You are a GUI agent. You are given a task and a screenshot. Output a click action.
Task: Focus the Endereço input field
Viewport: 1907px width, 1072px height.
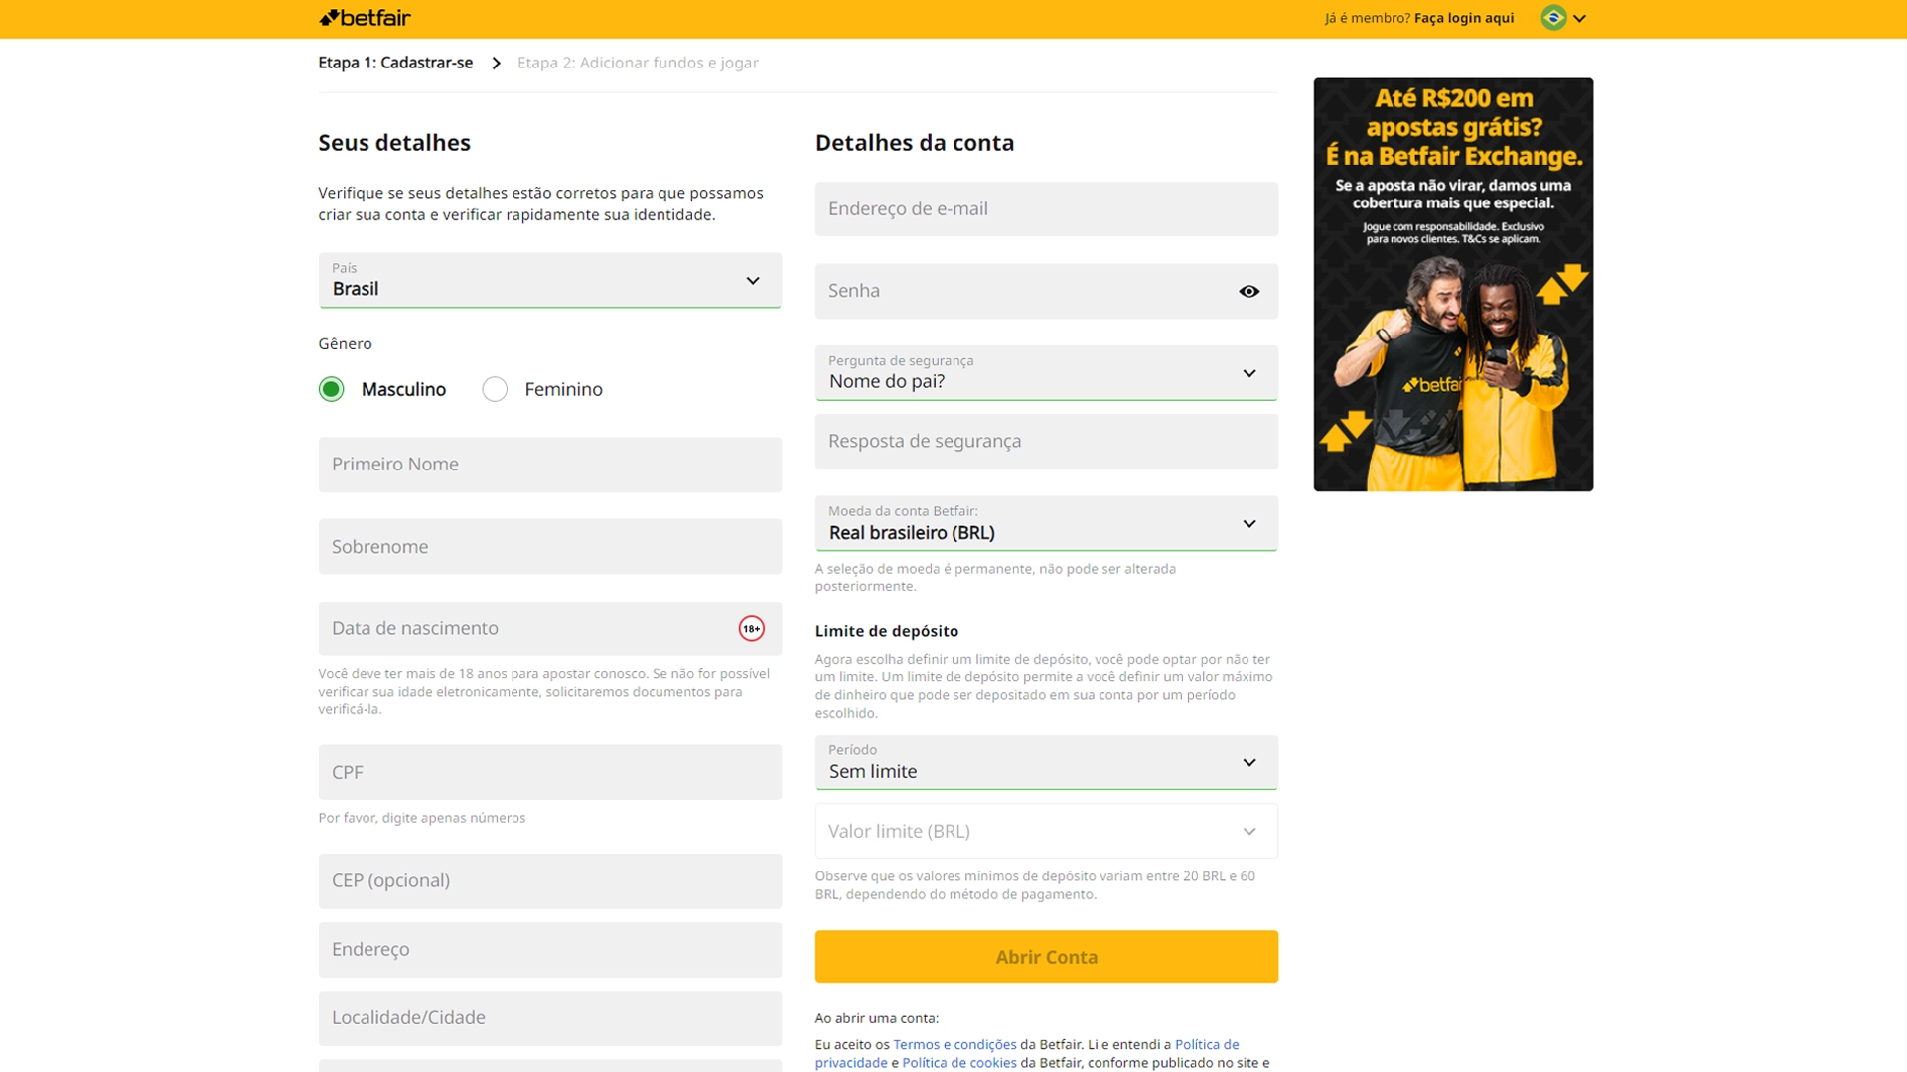[549, 950]
